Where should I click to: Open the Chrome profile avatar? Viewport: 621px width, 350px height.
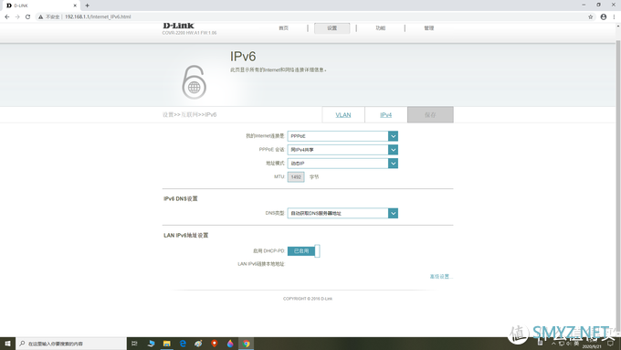point(603,16)
